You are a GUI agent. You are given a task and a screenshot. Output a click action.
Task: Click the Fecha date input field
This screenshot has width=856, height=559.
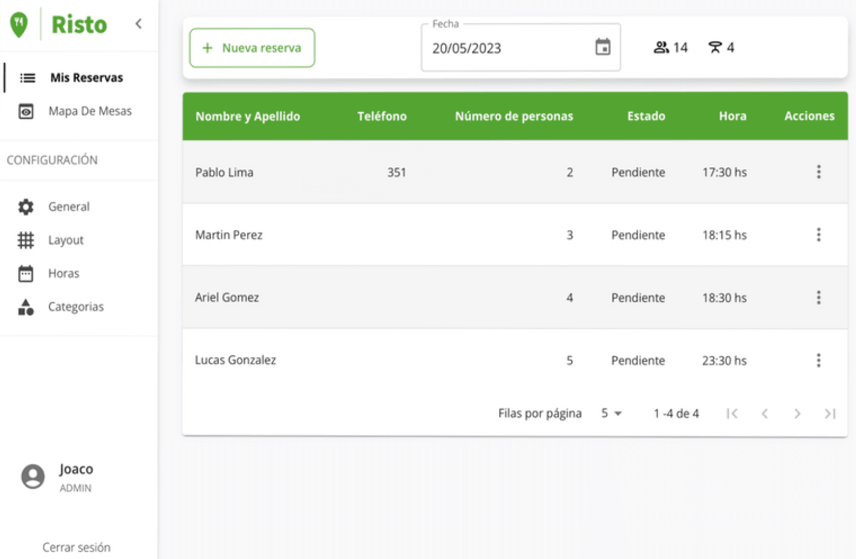pyautogui.click(x=520, y=48)
